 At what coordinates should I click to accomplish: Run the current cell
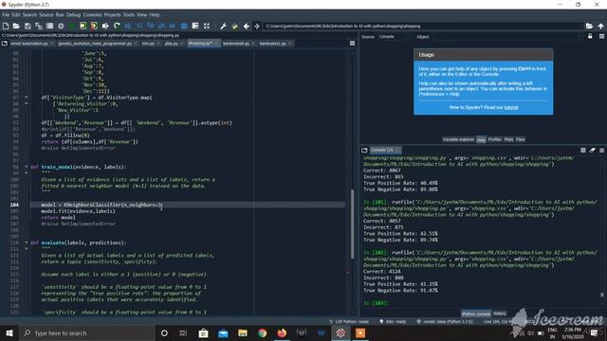click(x=83, y=26)
